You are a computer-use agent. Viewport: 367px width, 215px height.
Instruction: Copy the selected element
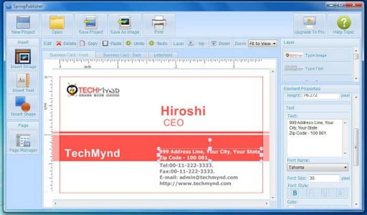pyautogui.click(x=89, y=44)
